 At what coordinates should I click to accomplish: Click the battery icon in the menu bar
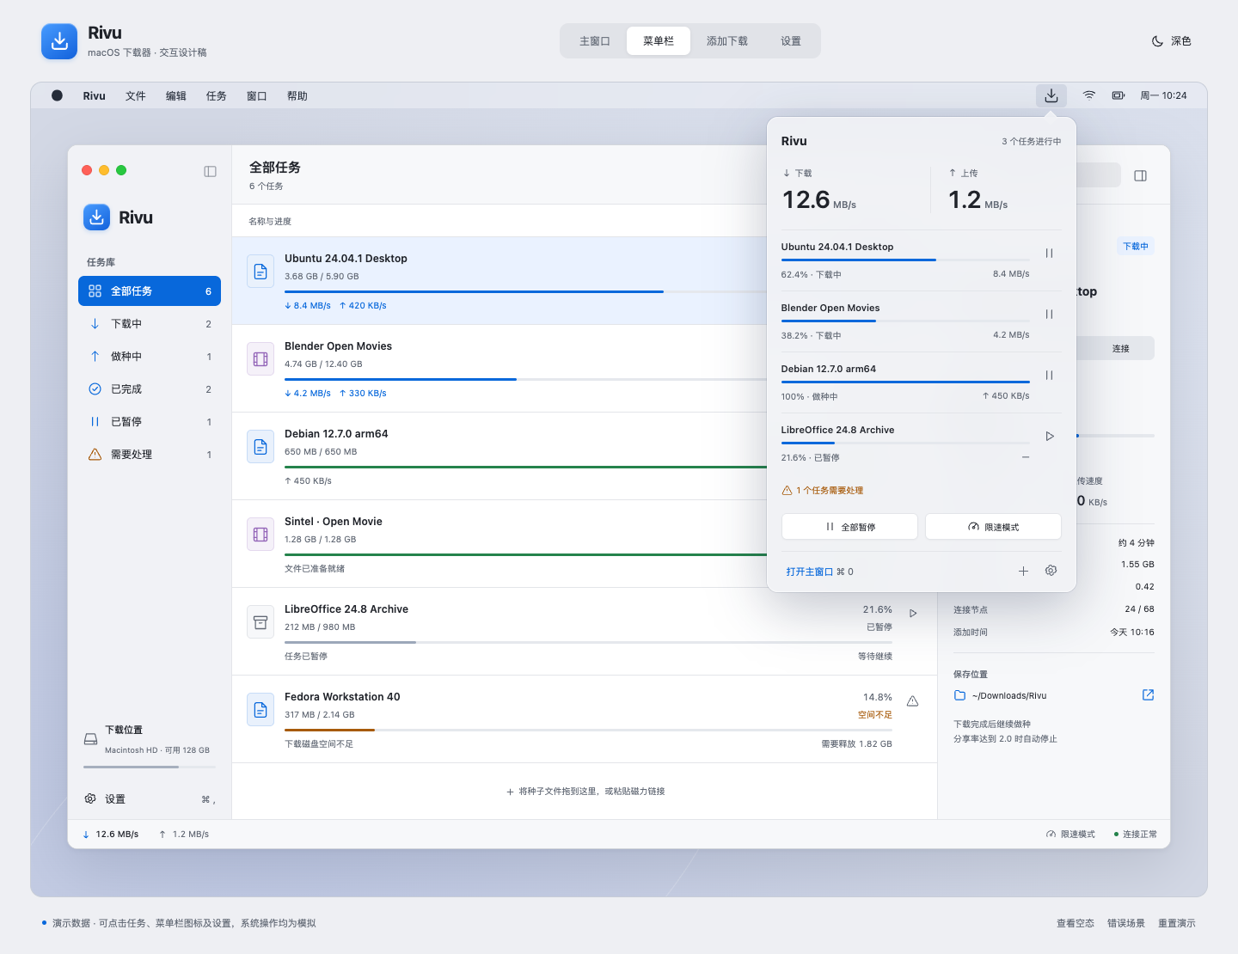[x=1118, y=95]
